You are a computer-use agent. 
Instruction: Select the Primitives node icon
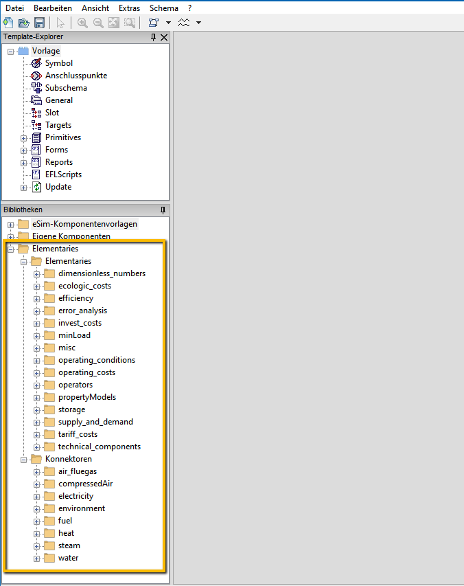(36, 137)
